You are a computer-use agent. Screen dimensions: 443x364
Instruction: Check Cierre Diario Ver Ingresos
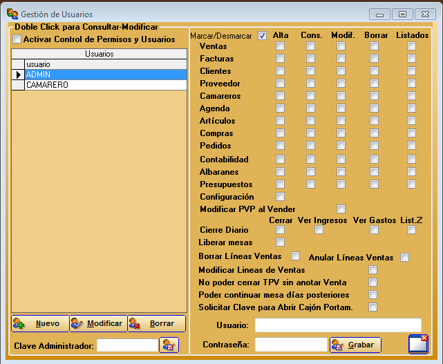(319, 230)
